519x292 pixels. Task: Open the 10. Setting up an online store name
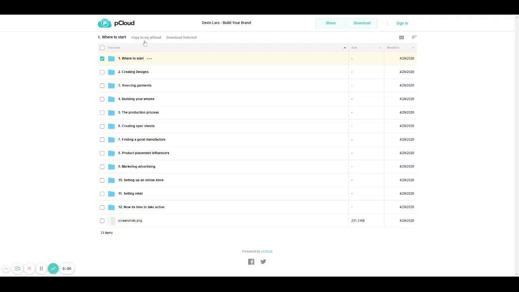pyautogui.click(x=141, y=180)
